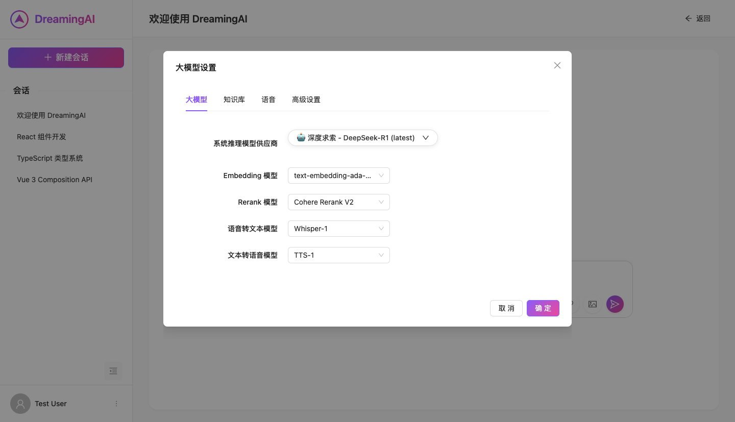Click the 新建会话 button
The image size is (735, 422).
tap(66, 58)
